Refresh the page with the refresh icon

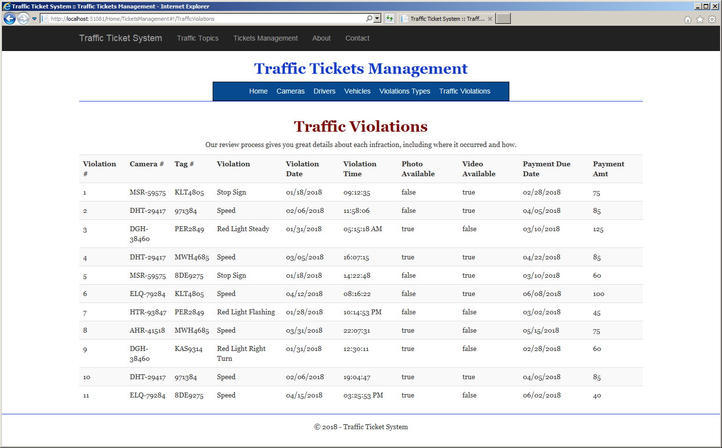(x=390, y=18)
